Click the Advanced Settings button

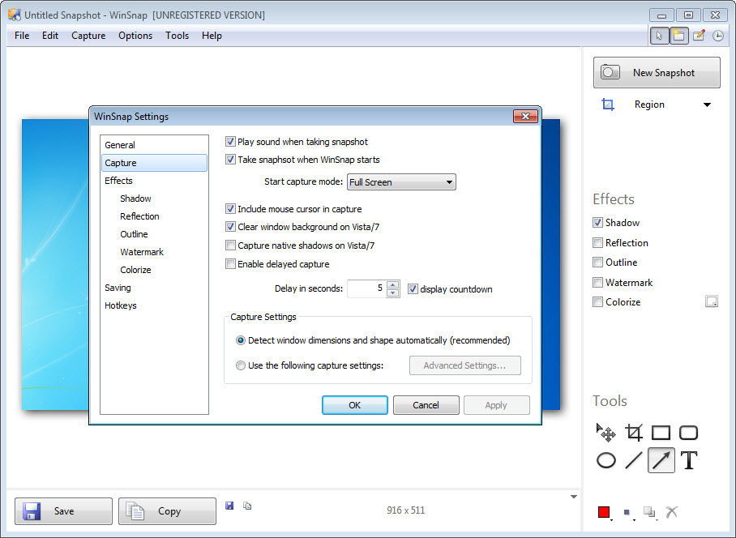point(465,365)
